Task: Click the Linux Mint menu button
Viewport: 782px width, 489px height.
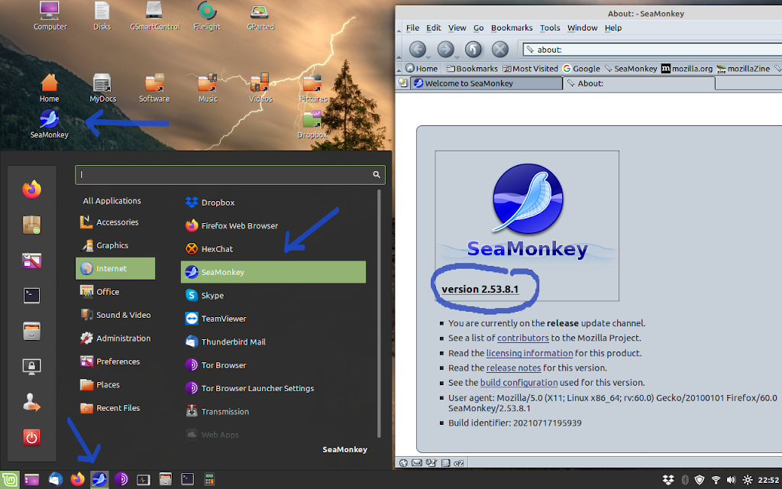Action: click(10, 480)
